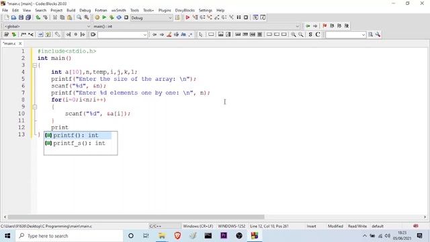Open the search text combo box dropdown
Screen dimensions: 430x242
point(145,35)
